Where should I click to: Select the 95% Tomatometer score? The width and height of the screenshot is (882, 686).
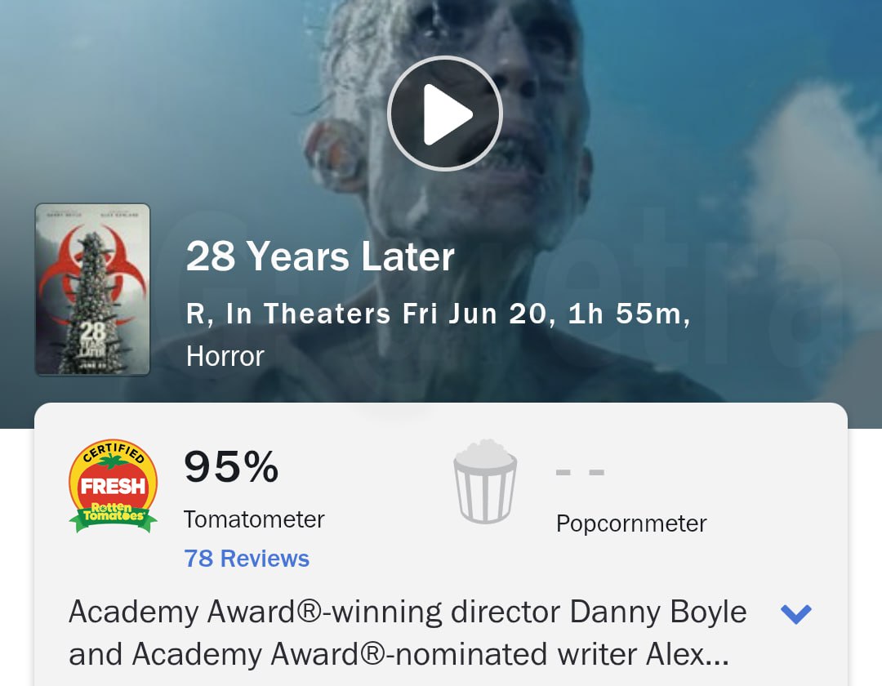point(231,466)
